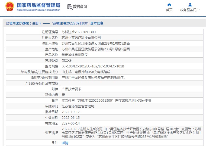This screenshot has height=146, width=206.
Task: Click the 数据查询 search document icon
Action: [70, 7]
